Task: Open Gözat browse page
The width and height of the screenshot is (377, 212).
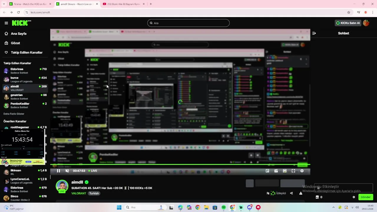Action: [15, 43]
